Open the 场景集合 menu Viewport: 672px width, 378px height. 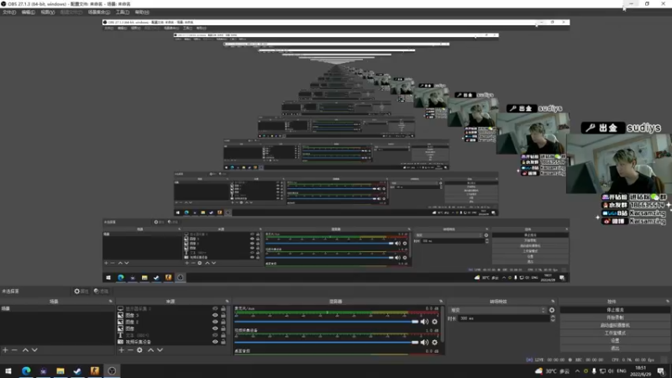click(x=99, y=13)
